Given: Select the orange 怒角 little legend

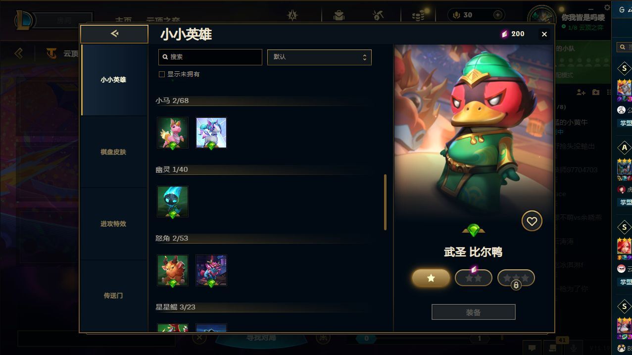Looking at the screenshot, I should [x=173, y=270].
